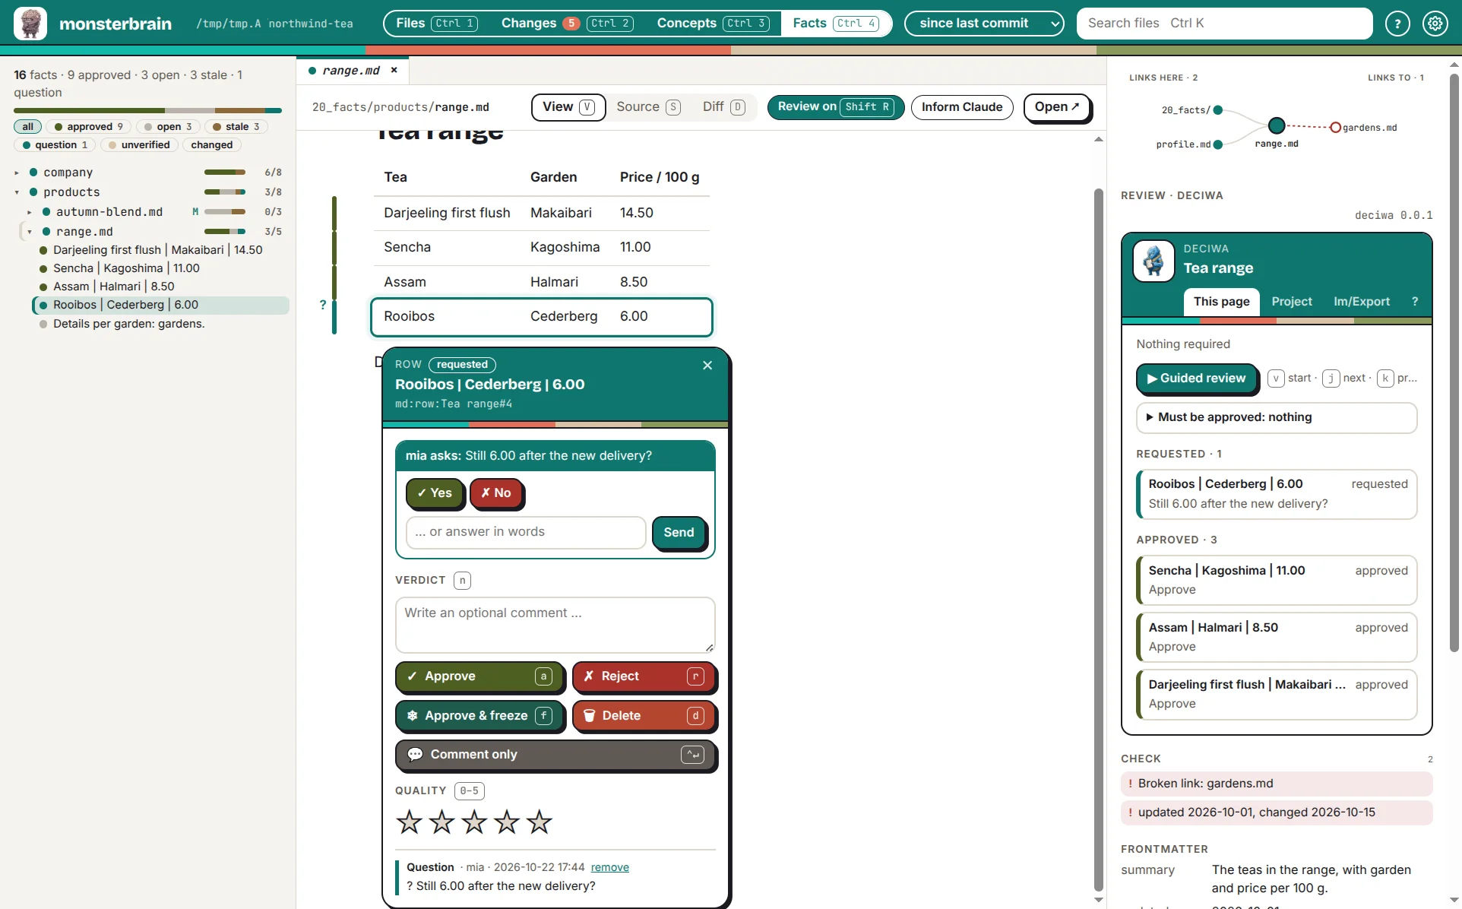Filter facts by stale 3
The width and height of the screenshot is (1462, 909).
coord(236,126)
